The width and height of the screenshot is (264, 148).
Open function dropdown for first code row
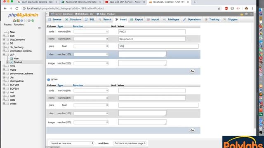click(x=91, y=32)
